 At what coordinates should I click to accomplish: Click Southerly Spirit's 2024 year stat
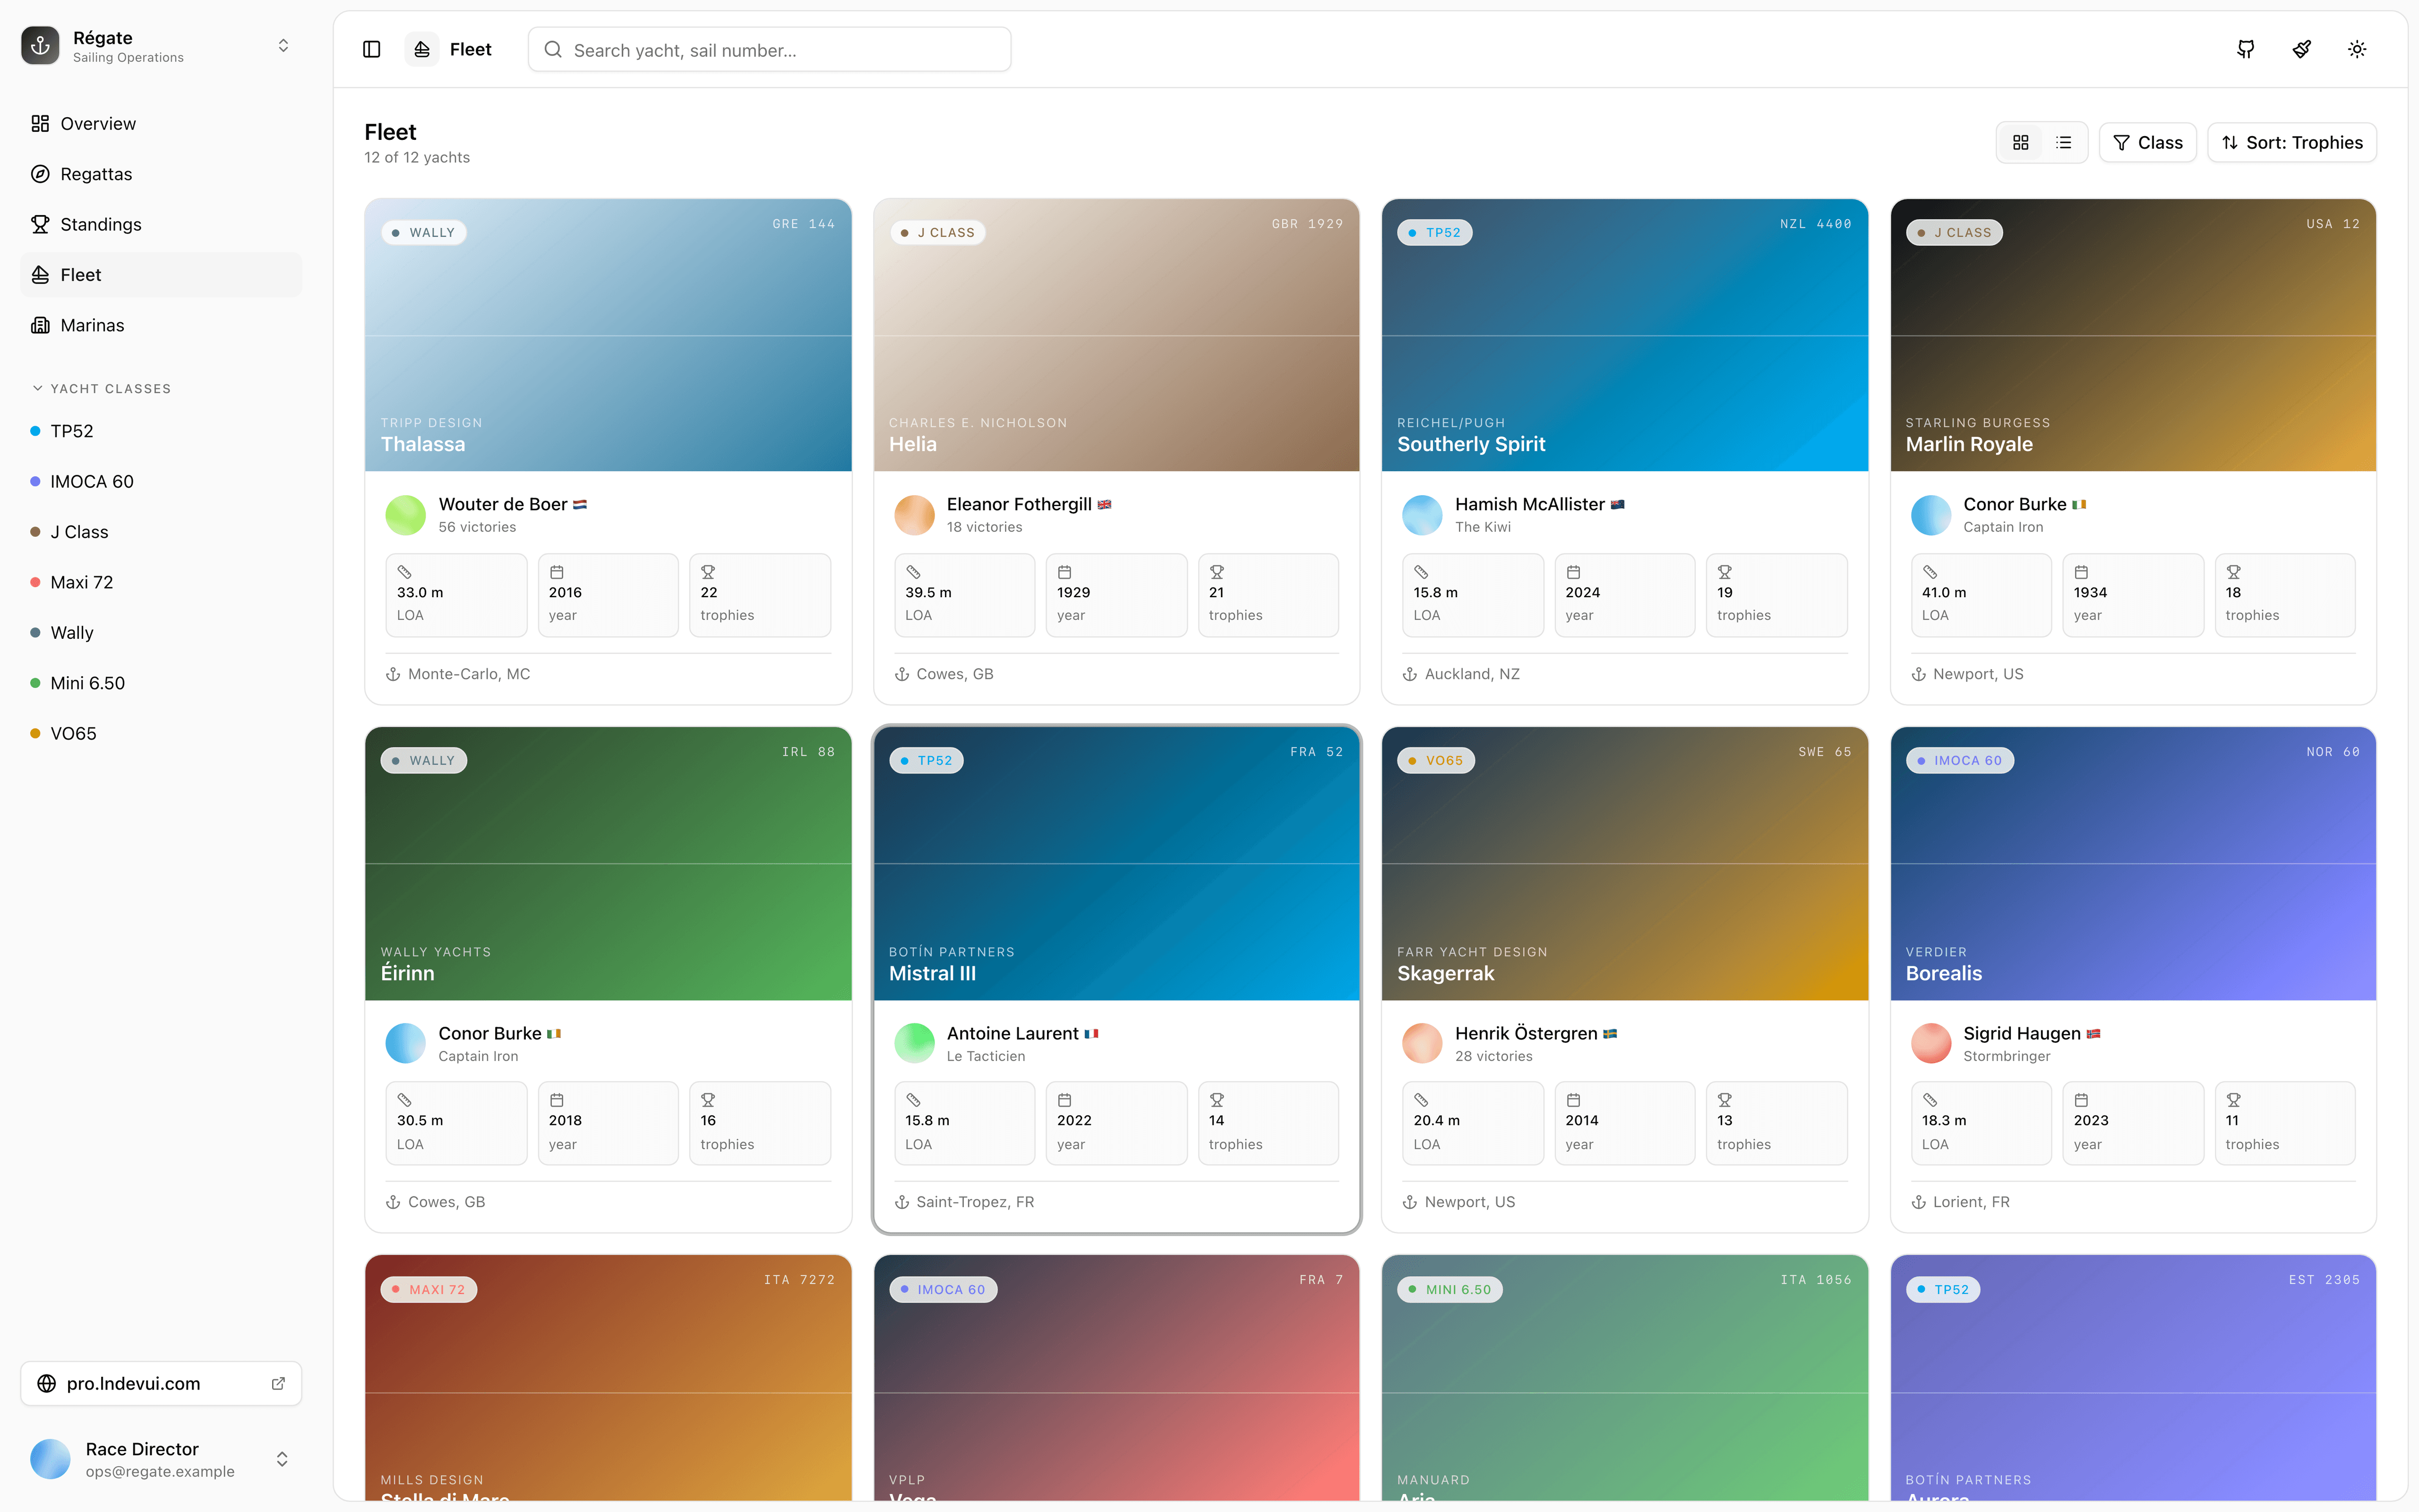[x=1624, y=595]
